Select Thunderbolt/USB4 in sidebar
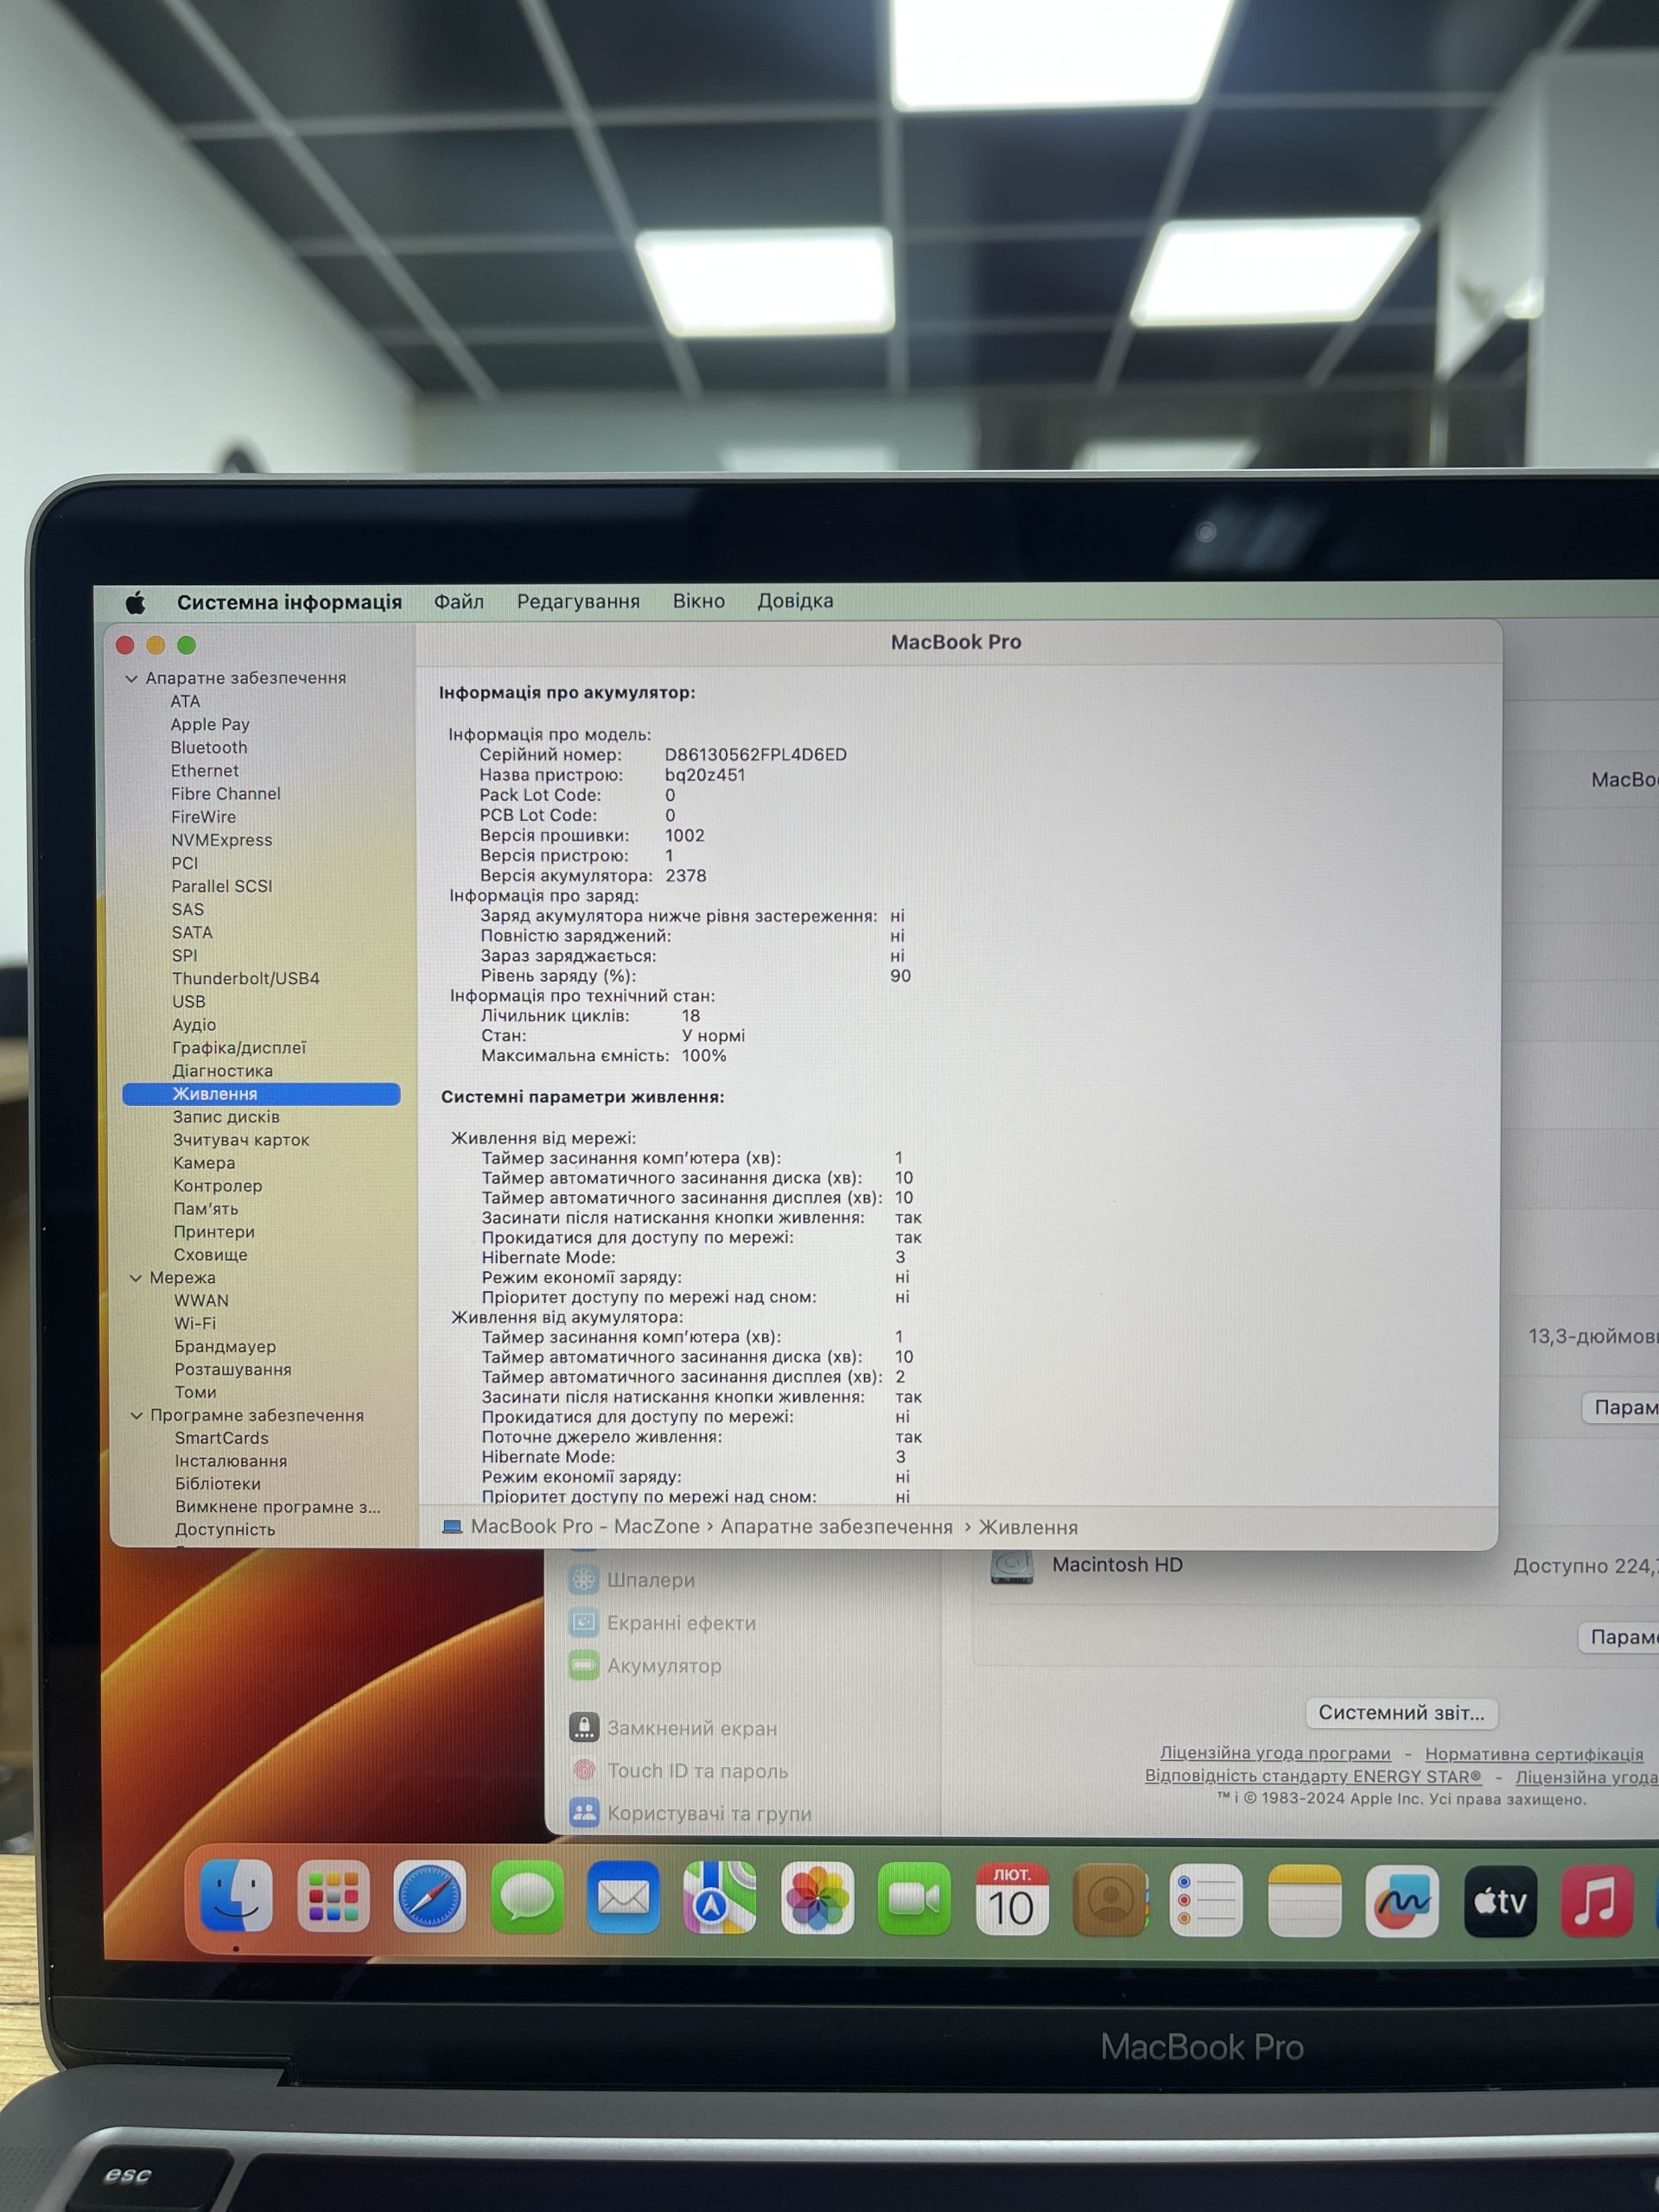The width and height of the screenshot is (1659, 2212). (246, 978)
